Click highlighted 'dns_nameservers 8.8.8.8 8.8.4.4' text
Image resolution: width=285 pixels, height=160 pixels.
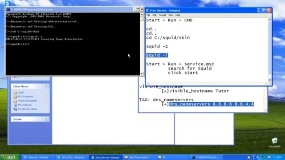point(212,104)
